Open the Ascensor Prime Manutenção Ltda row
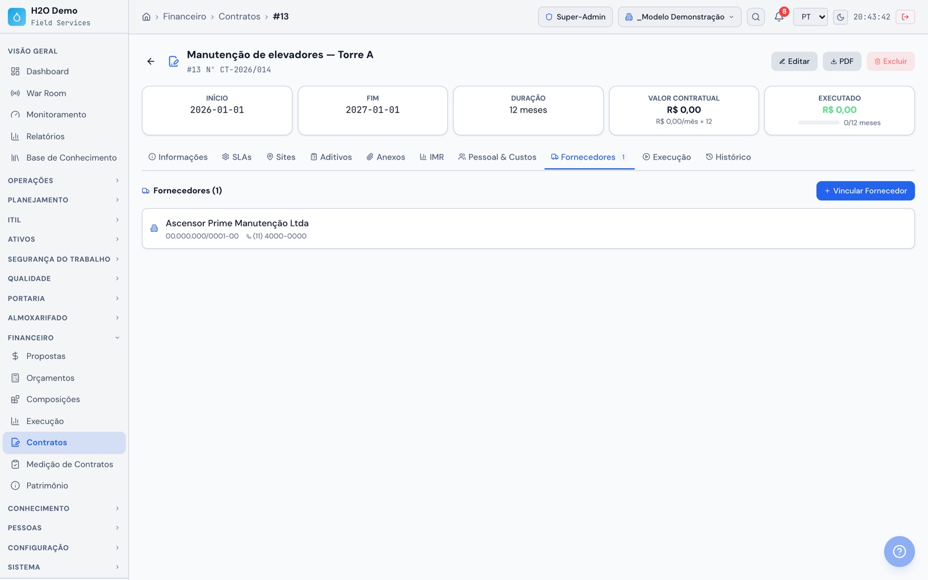928x580 pixels. (528, 229)
